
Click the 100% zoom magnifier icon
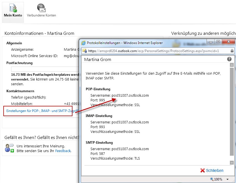[212, 179]
